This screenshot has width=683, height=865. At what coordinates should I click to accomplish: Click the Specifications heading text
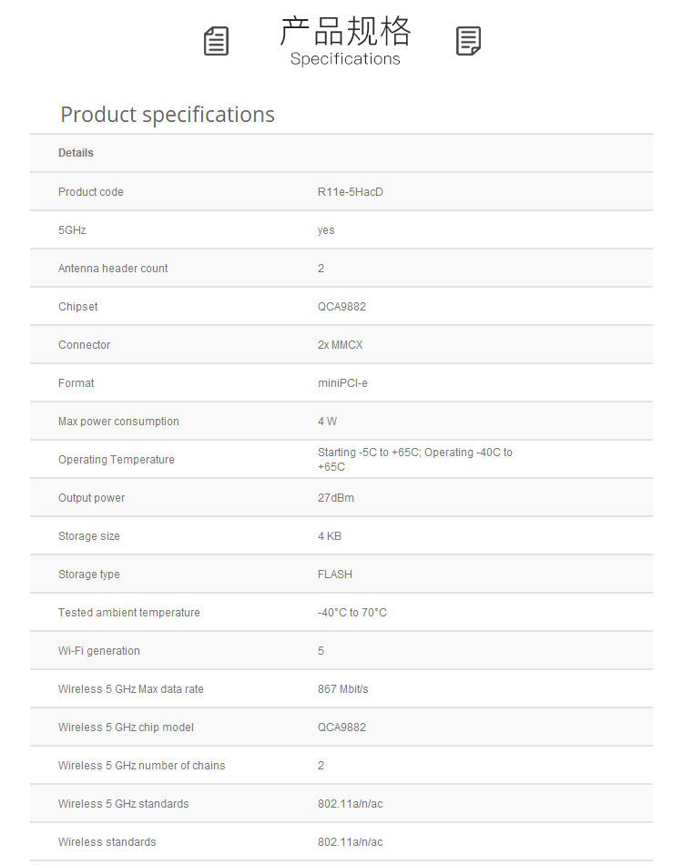click(345, 59)
